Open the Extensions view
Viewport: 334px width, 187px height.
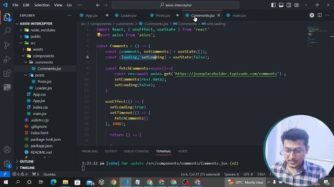pyautogui.click(x=7, y=73)
